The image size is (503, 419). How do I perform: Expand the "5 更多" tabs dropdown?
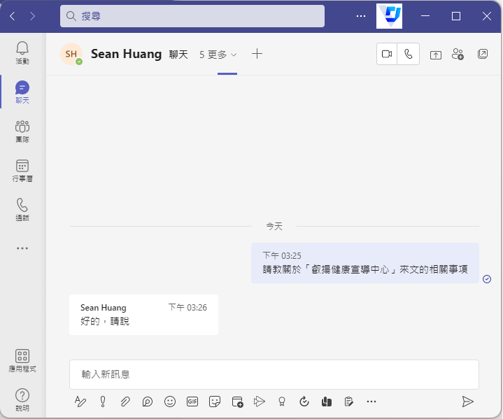218,55
